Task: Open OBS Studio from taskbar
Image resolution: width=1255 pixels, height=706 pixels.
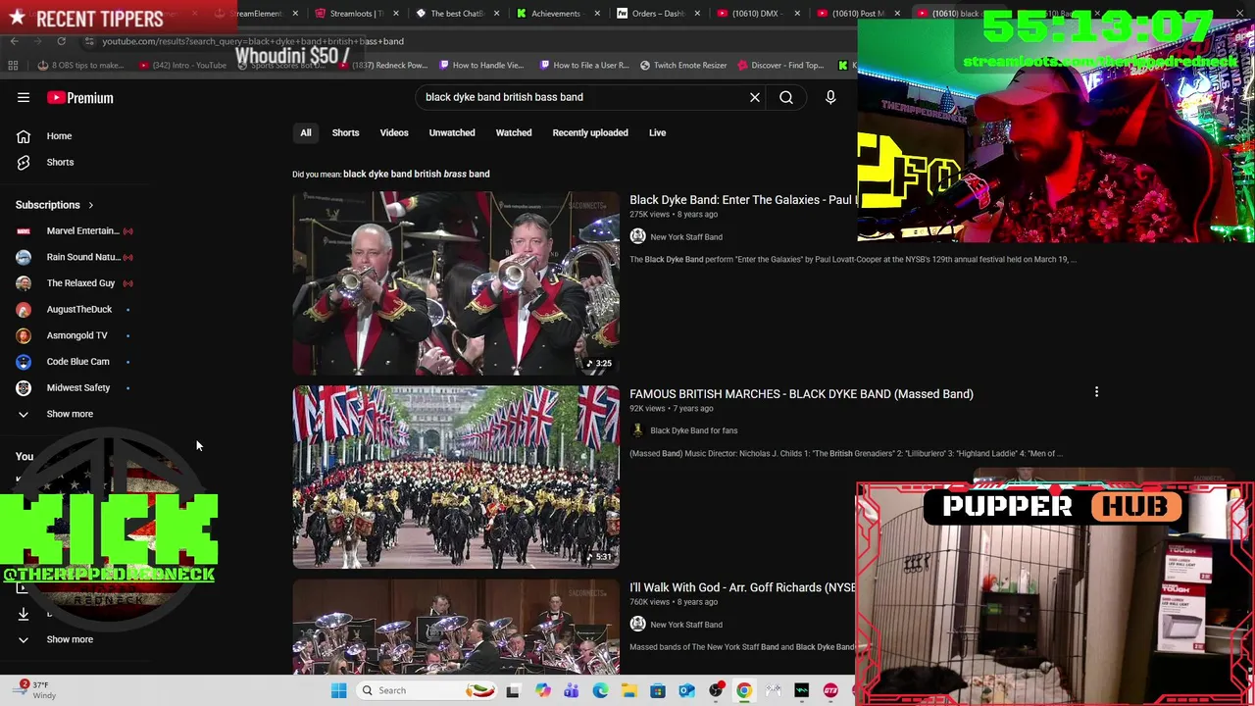Action: point(716,690)
